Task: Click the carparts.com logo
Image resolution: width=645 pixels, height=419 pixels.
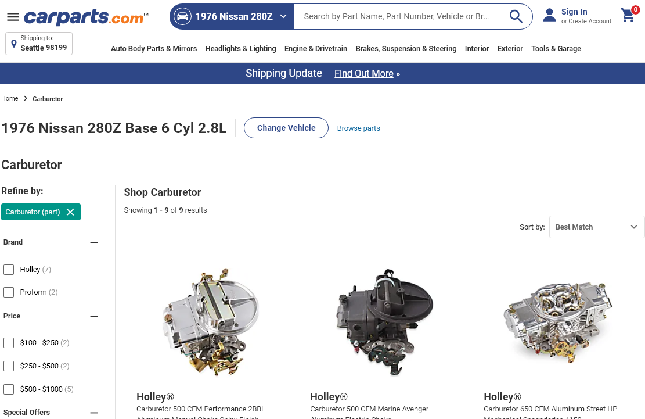Action: 86,17
